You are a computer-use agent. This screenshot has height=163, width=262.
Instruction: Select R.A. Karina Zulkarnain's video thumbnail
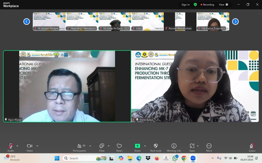(213, 21)
